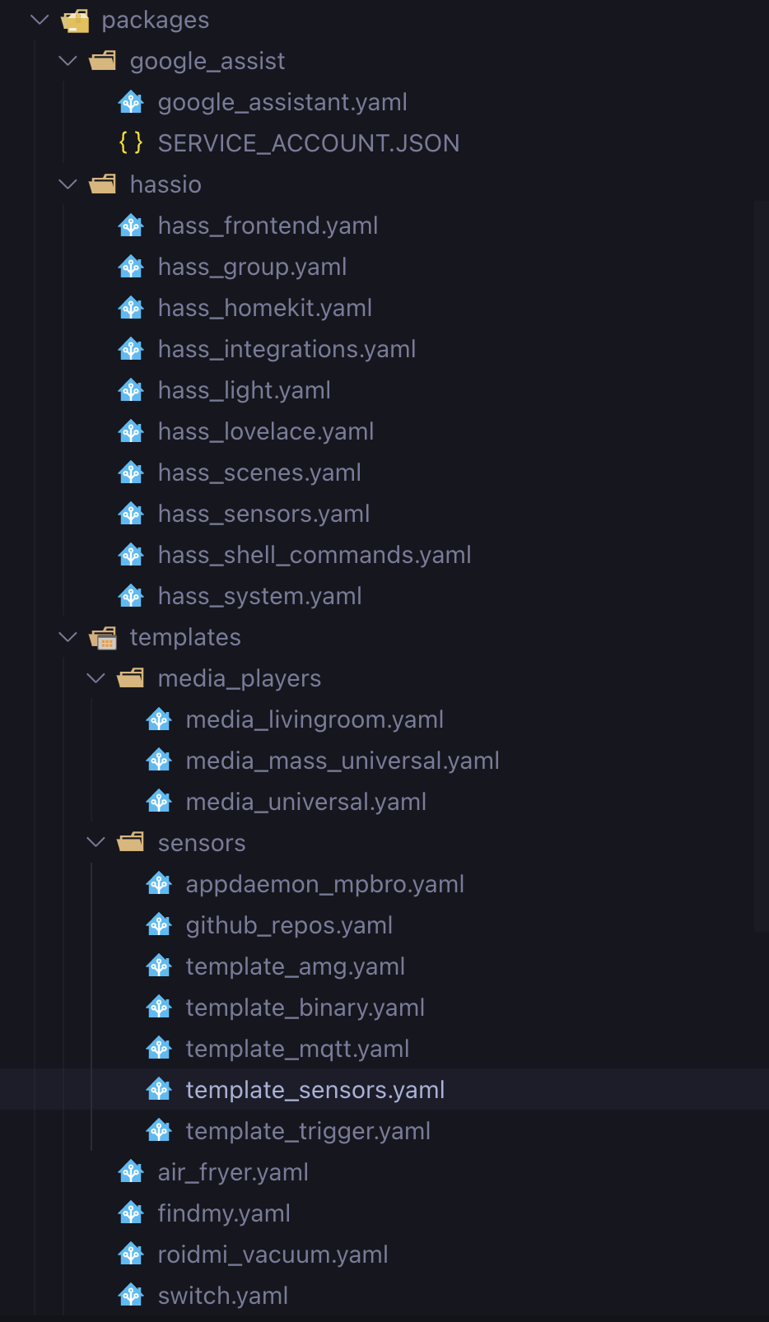Image resolution: width=769 pixels, height=1322 pixels.
Task: Select media_mass_universal.yaml in the tree
Action: pos(343,761)
